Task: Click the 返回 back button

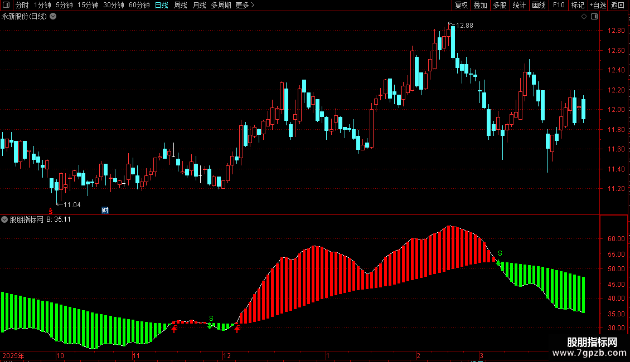Action: [x=618, y=5]
